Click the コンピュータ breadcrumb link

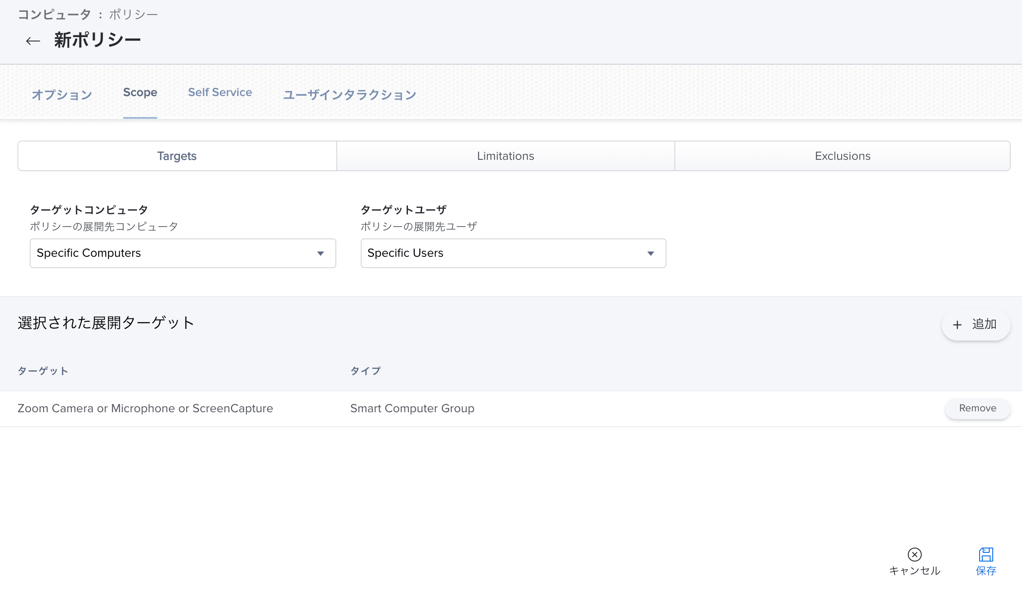coord(54,14)
